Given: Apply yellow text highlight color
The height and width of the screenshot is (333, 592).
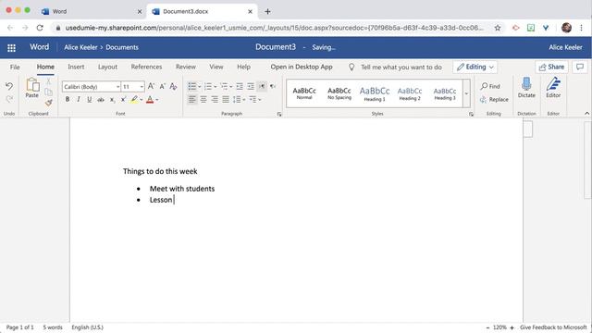Looking at the screenshot, I should click(134, 100).
